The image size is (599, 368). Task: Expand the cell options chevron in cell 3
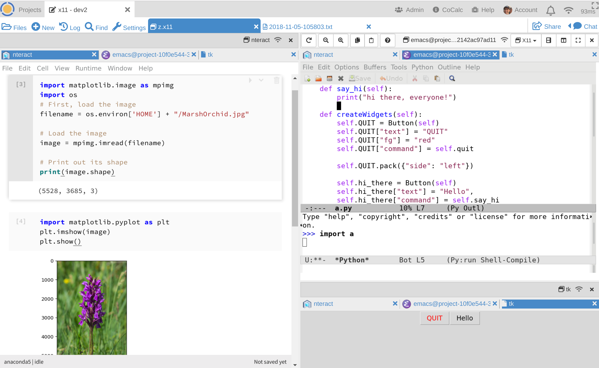coord(261,80)
